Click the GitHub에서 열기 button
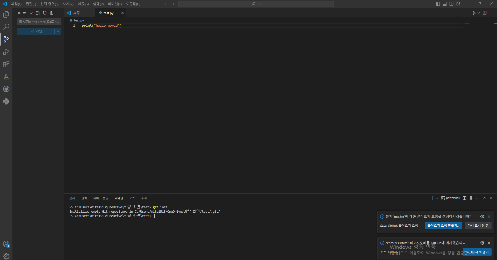This screenshot has height=260, width=497. coord(477,252)
